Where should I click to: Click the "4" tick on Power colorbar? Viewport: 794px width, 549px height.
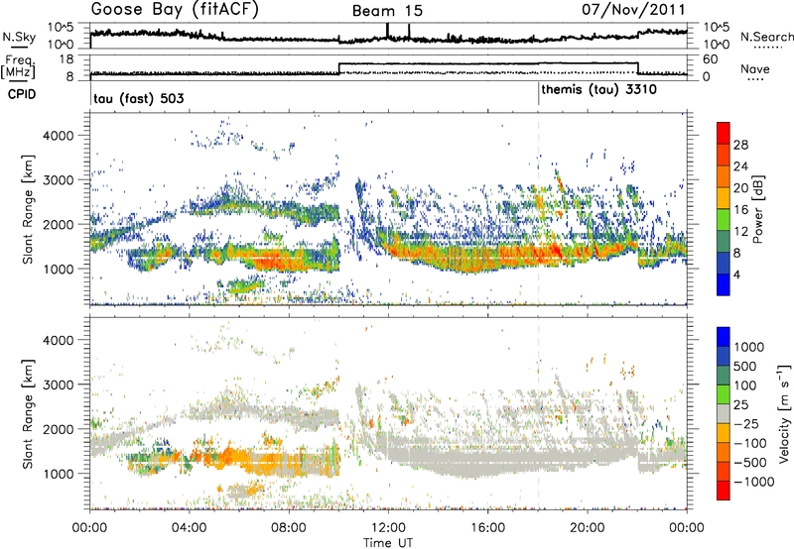[x=737, y=274]
